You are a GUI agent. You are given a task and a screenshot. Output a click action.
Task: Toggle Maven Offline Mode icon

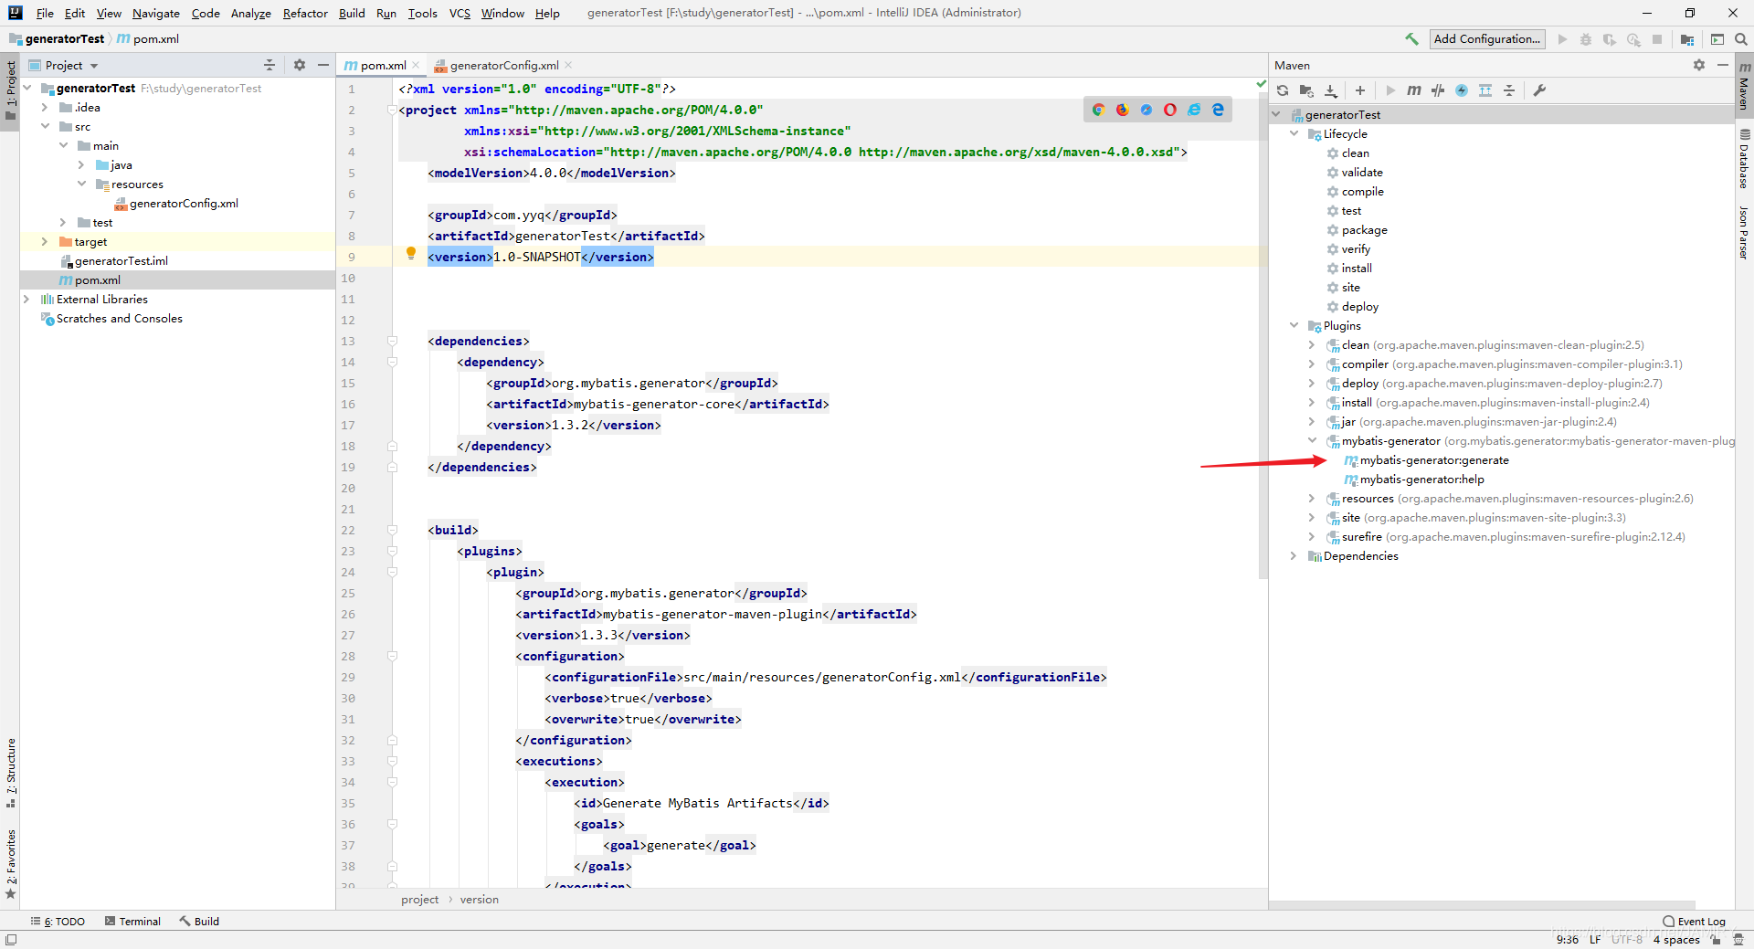click(x=1438, y=90)
